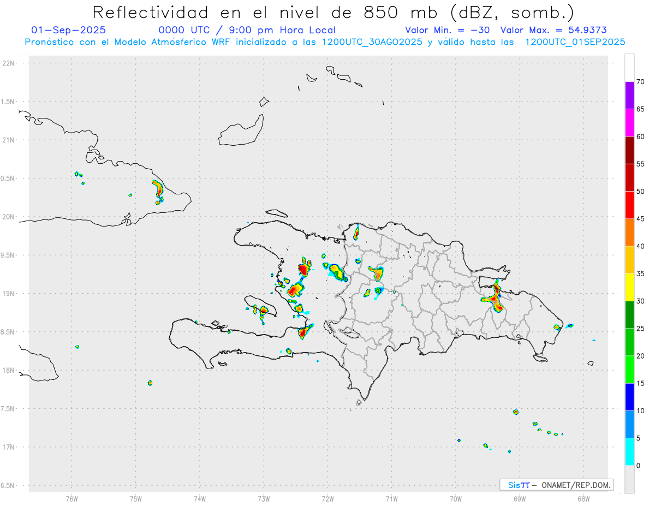Click the colorbar label '45'
Screen dimensions: 655x506
point(641,219)
